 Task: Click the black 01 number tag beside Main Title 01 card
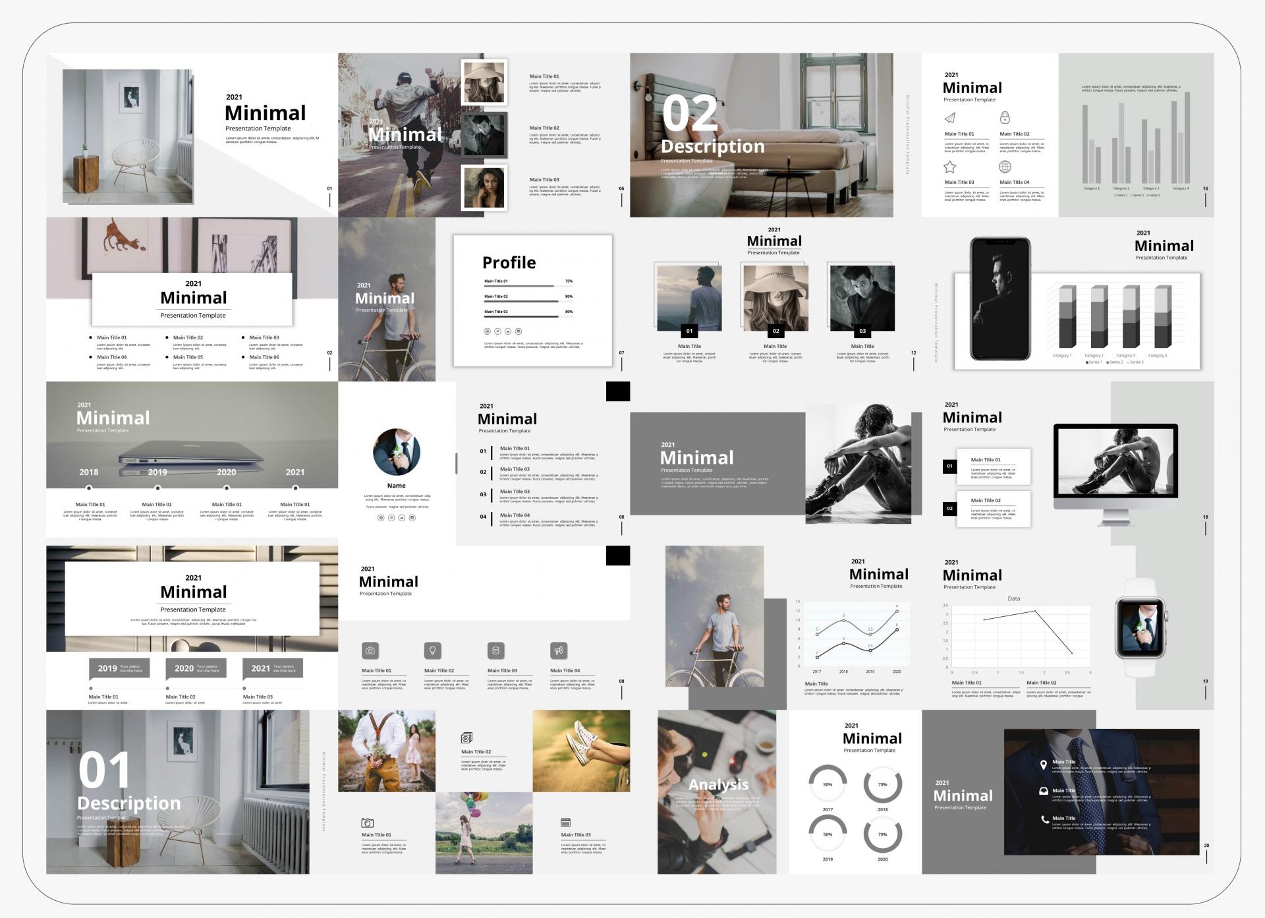(949, 466)
